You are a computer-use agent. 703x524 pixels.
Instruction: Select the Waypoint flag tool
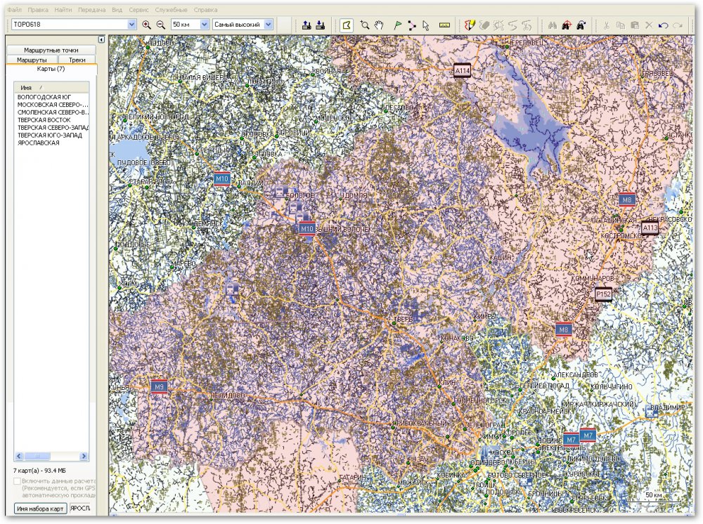click(x=397, y=25)
